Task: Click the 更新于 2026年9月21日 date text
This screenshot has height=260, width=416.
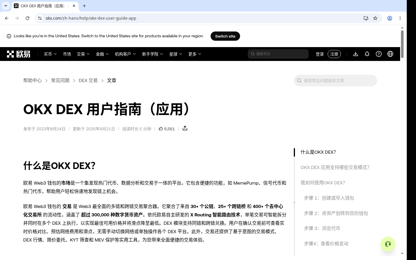Action: pyautogui.click(x=94, y=129)
